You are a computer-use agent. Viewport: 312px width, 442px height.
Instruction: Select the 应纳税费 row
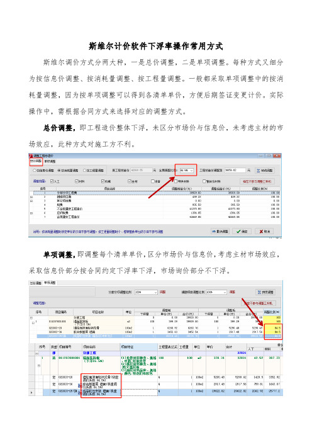(x=157, y=213)
